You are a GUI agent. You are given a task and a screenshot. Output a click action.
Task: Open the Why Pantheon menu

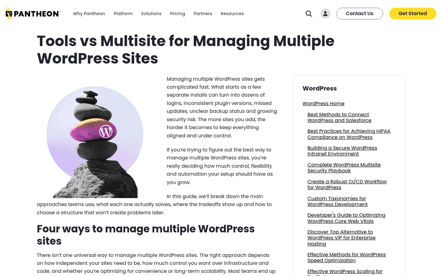(89, 13)
